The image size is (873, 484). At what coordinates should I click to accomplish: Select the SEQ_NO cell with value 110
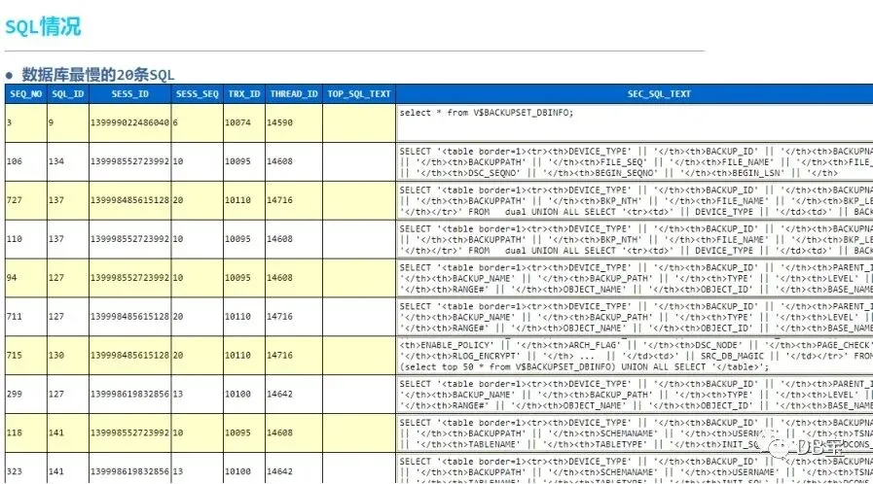26,239
